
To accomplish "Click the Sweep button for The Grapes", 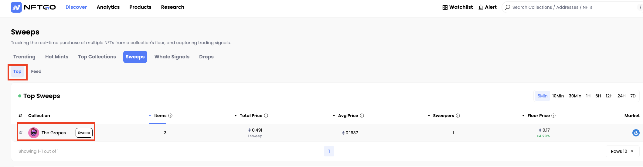I will (x=84, y=133).
